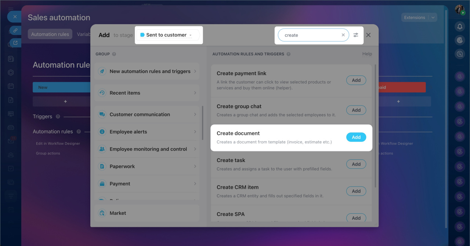The width and height of the screenshot is (470, 246).
Task: Click the help icon next to GROUP
Action: click(114, 54)
